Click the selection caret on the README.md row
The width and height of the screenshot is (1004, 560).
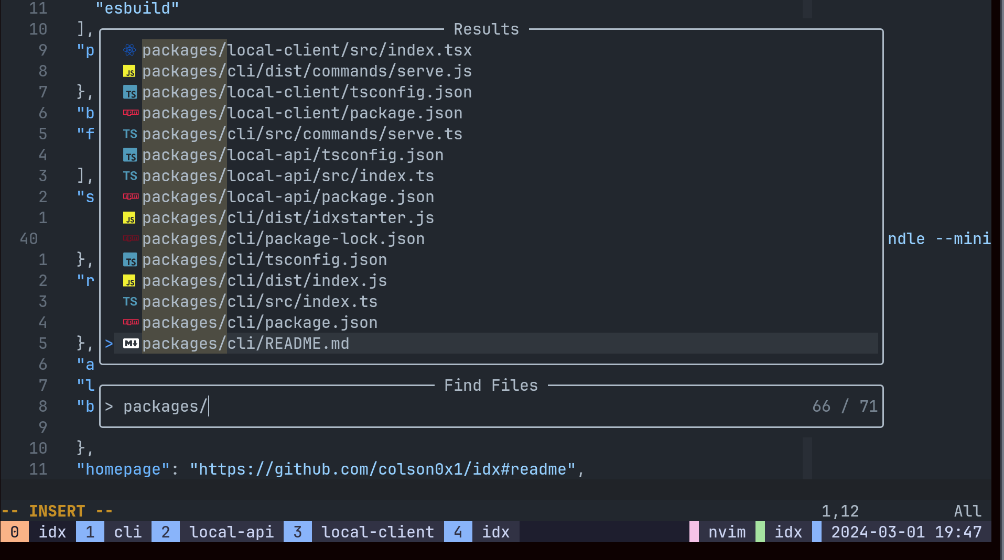109,344
